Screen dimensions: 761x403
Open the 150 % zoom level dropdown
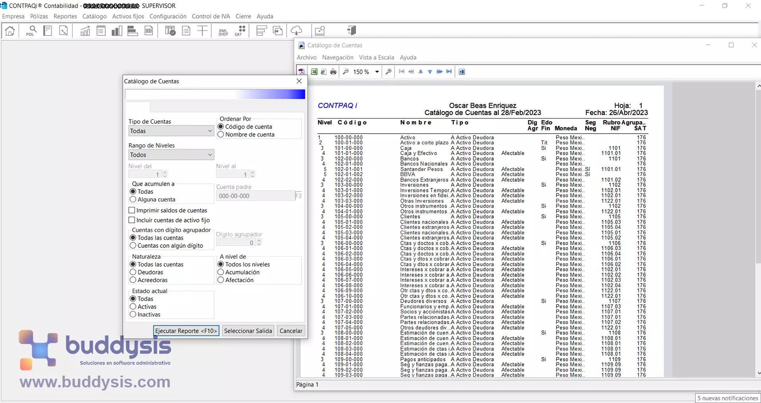coord(377,72)
